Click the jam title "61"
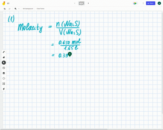This screenshot has height=130, width=163. pyautogui.click(x=8, y=3)
